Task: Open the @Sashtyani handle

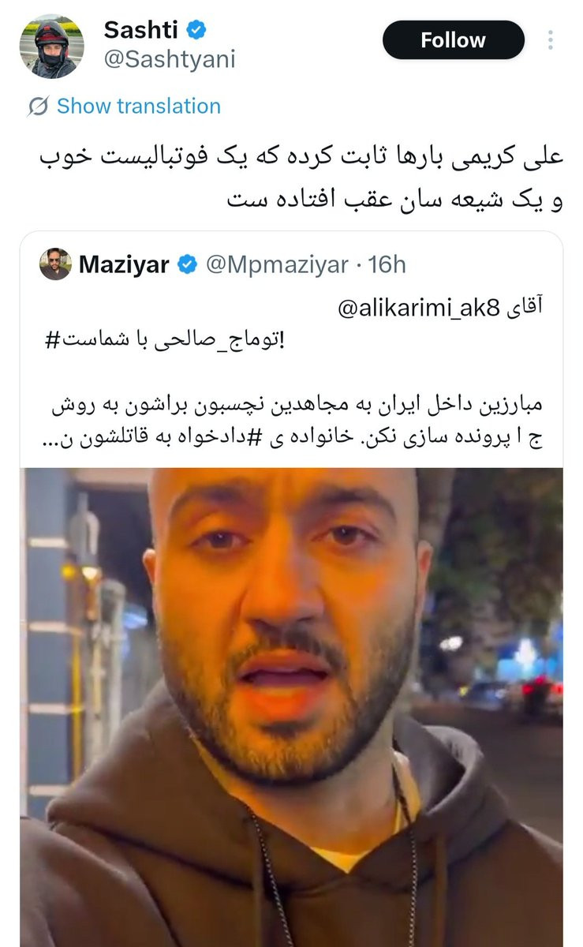Action: [x=170, y=60]
